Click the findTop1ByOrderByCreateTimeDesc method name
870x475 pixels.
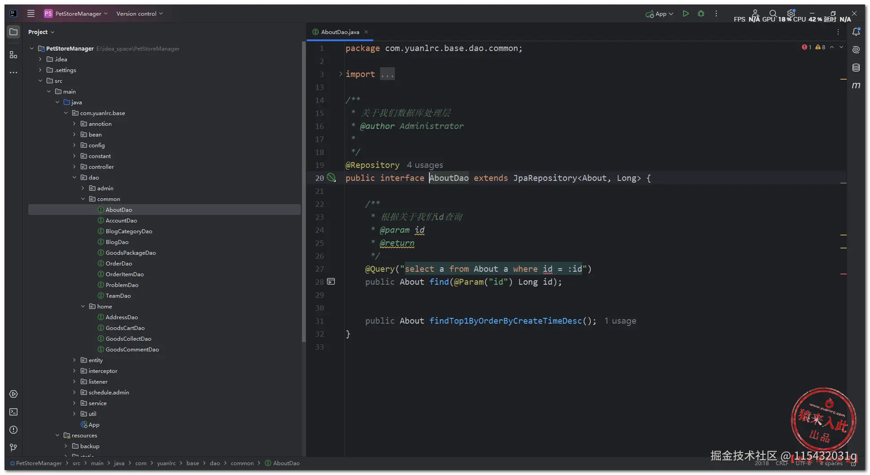tap(506, 321)
